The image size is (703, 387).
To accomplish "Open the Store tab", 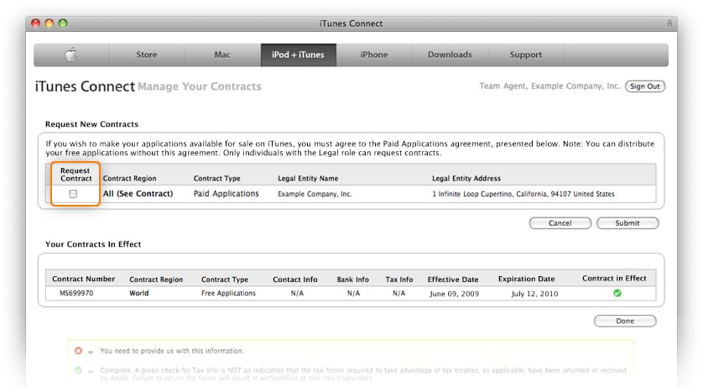I will (x=147, y=55).
